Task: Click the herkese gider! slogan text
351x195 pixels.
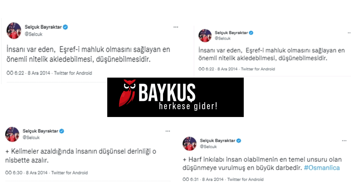Action: pos(188,106)
